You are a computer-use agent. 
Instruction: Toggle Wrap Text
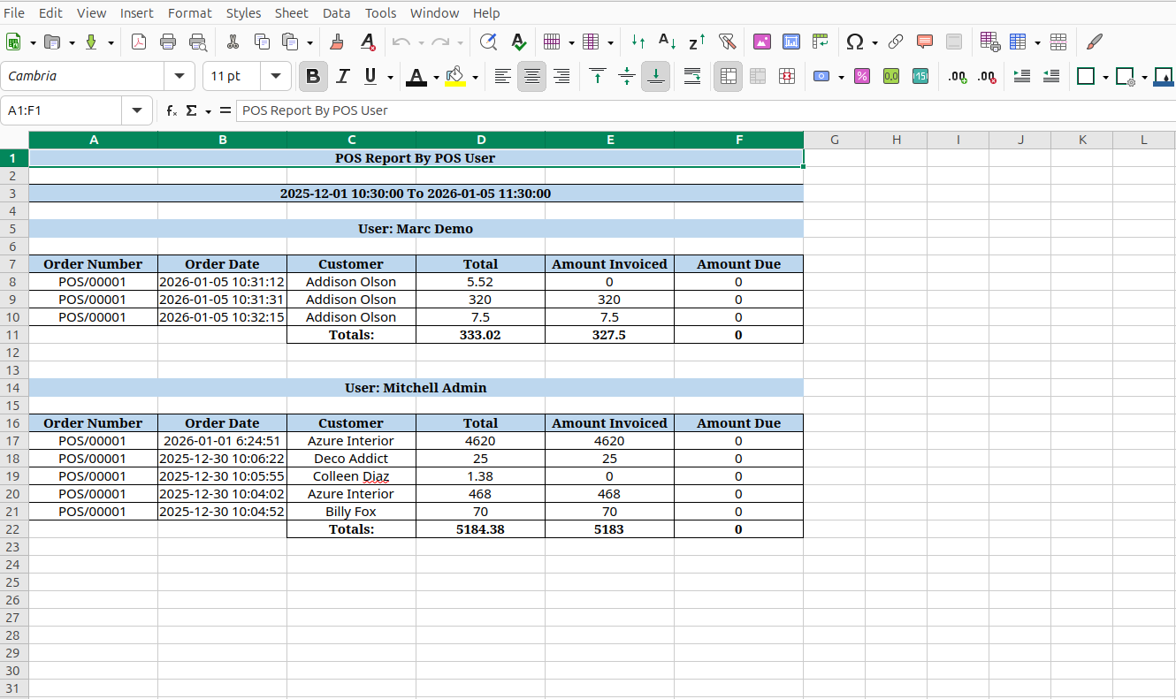tap(693, 77)
